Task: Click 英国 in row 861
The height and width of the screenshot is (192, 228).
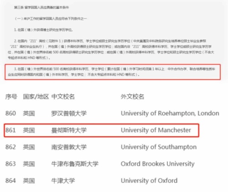Action: [x=29, y=130]
